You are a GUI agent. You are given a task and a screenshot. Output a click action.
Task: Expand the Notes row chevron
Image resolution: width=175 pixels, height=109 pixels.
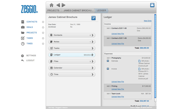(x=92, y=42)
